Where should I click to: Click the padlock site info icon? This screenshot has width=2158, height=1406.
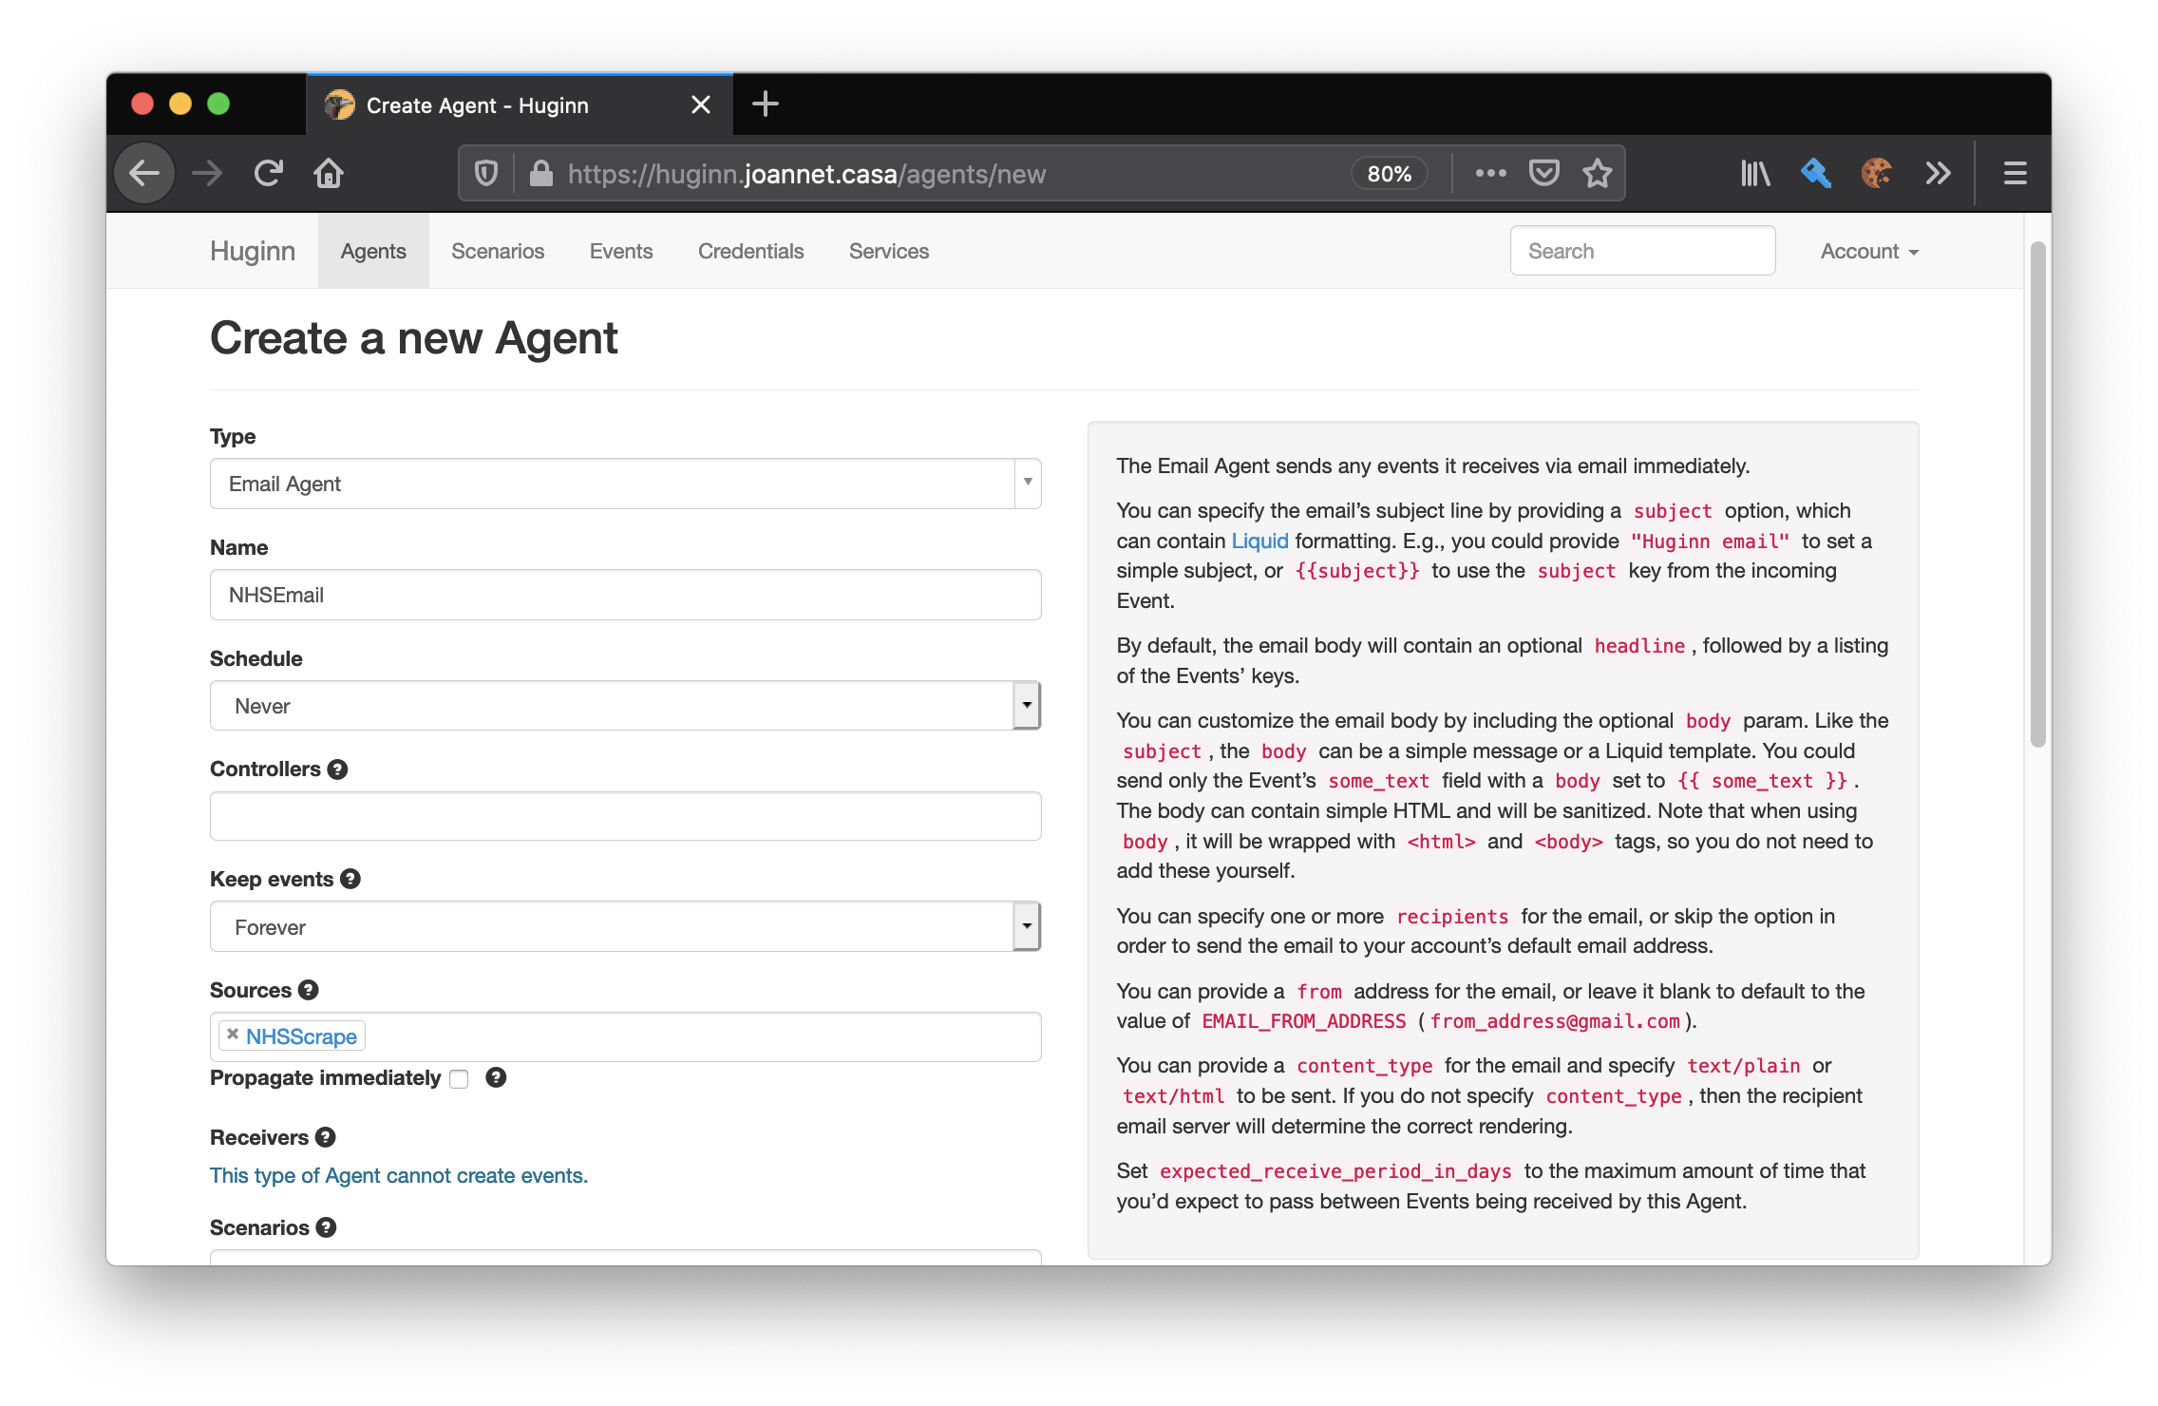[x=541, y=174]
